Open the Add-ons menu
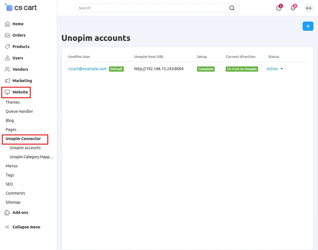 point(20,213)
